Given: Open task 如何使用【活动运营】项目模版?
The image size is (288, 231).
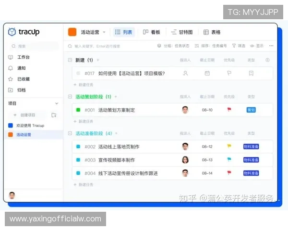Looking at the screenshot, I should [x=132, y=74].
